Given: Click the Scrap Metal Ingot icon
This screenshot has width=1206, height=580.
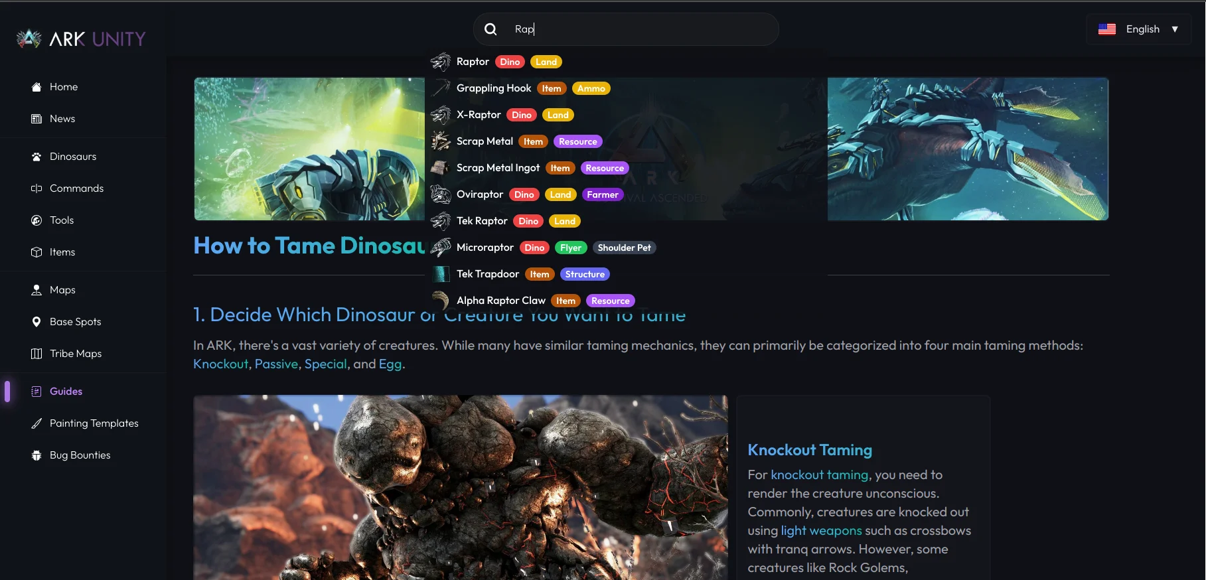Looking at the screenshot, I should click(441, 168).
